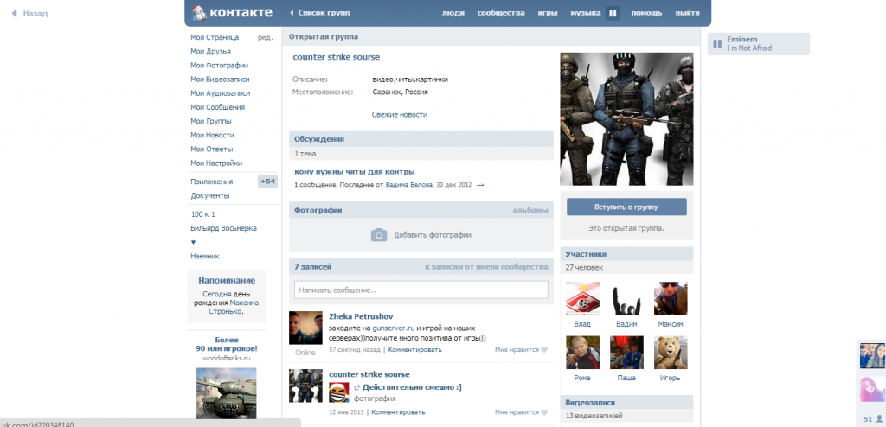Click the +54 applications badge
Image resolution: width=886 pixels, height=427 pixels.
[x=267, y=182]
